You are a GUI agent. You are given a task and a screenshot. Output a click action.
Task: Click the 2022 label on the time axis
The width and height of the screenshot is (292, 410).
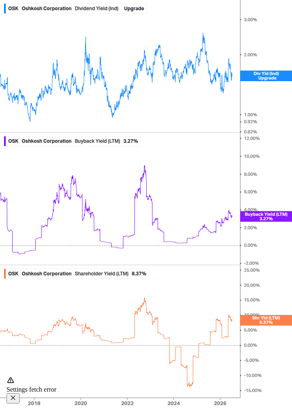(x=127, y=403)
